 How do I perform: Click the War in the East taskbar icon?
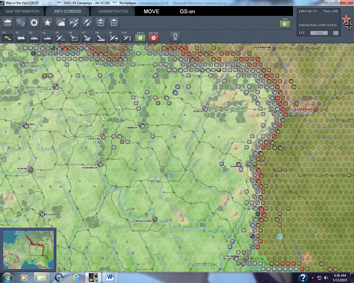coord(93,277)
